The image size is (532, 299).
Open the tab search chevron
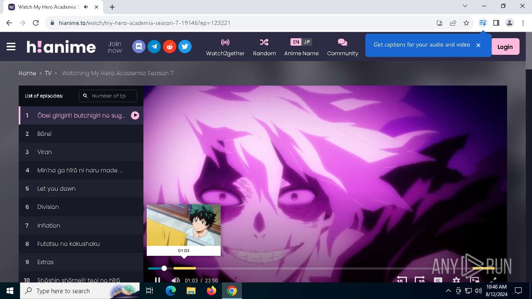(x=465, y=6)
